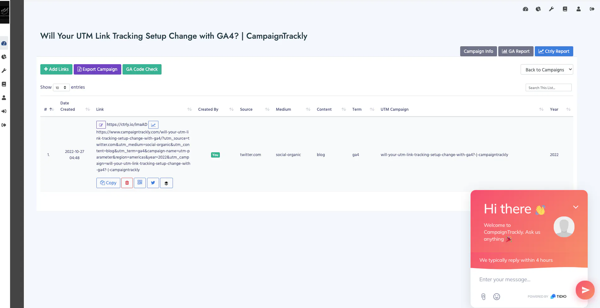Viewport: 600px width, 308px height.
Task: Open the Campaign Info tab
Action: point(478,51)
